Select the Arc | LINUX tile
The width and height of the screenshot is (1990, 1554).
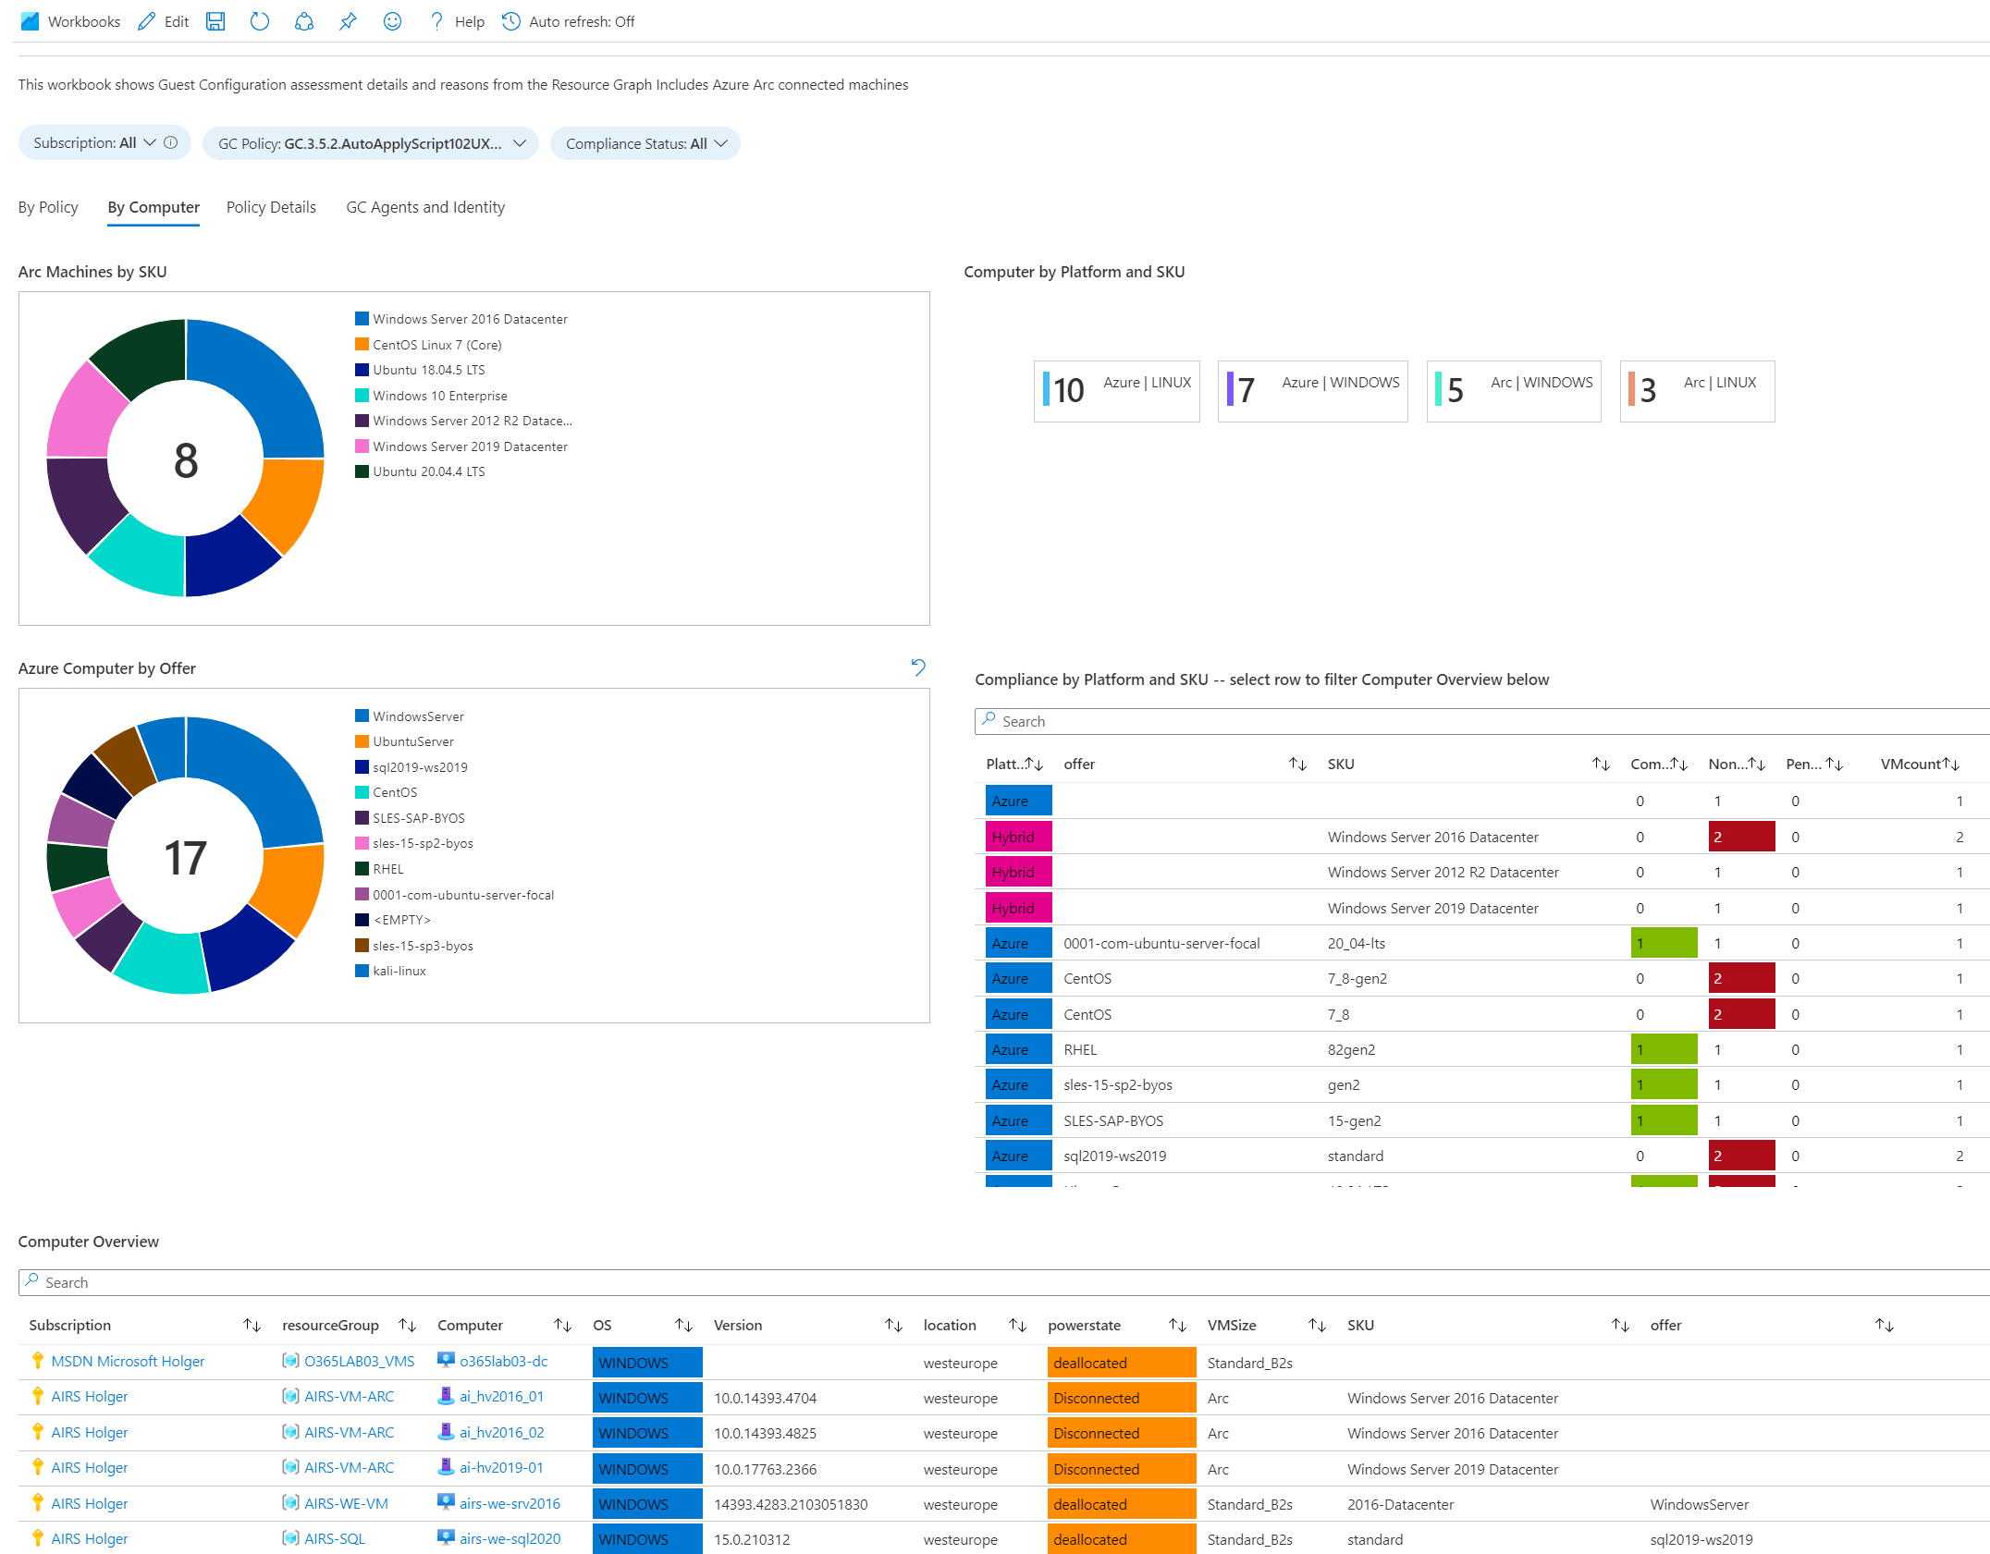(x=1698, y=391)
